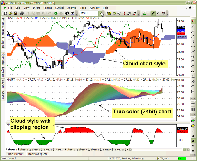Toggle the daily 'd' interval button
Image resolution: width=197 pixels, height=161 pixels.
pos(193,141)
